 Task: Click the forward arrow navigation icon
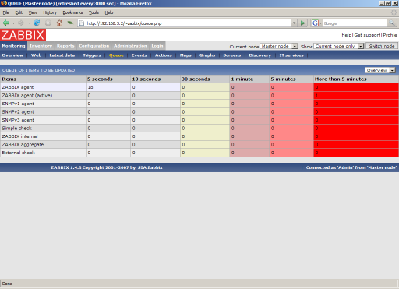[21, 23]
